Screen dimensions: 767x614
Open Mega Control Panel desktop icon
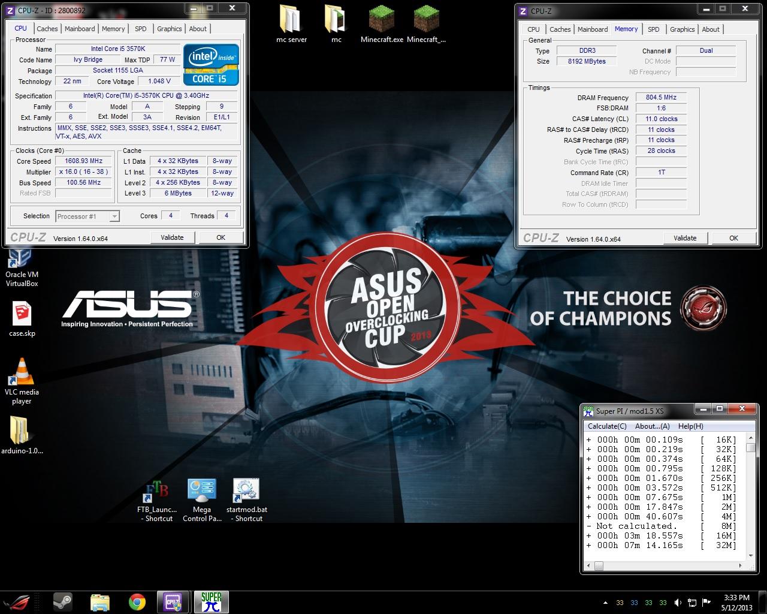pyautogui.click(x=202, y=500)
